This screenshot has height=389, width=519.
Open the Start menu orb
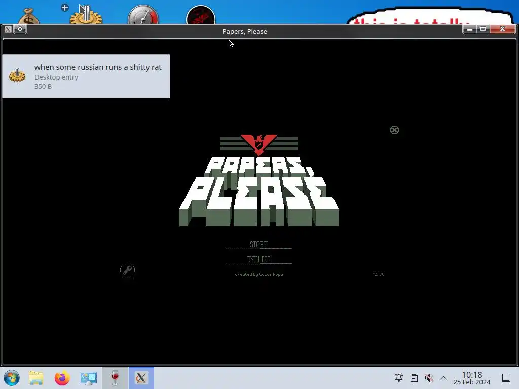pos(11,378)
